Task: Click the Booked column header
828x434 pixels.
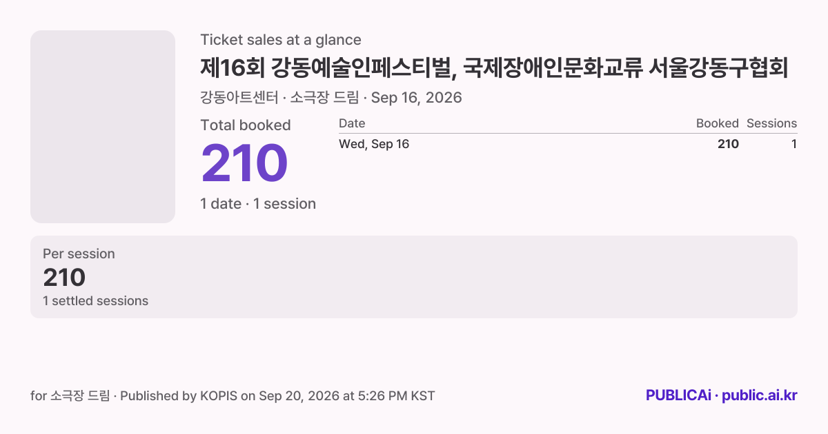Action: point(718,123)
